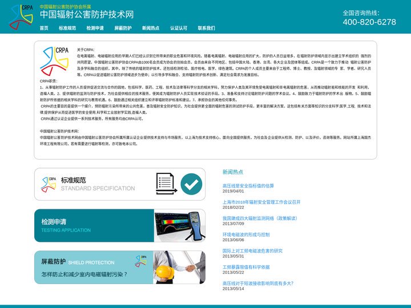
Task: Click the CRPA职责: heading text
Action: [x=49, y=81]
